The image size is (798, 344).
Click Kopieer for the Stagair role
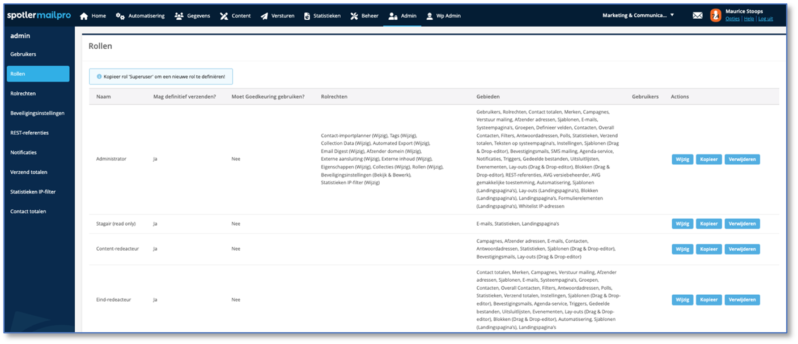tap(708, 224)
